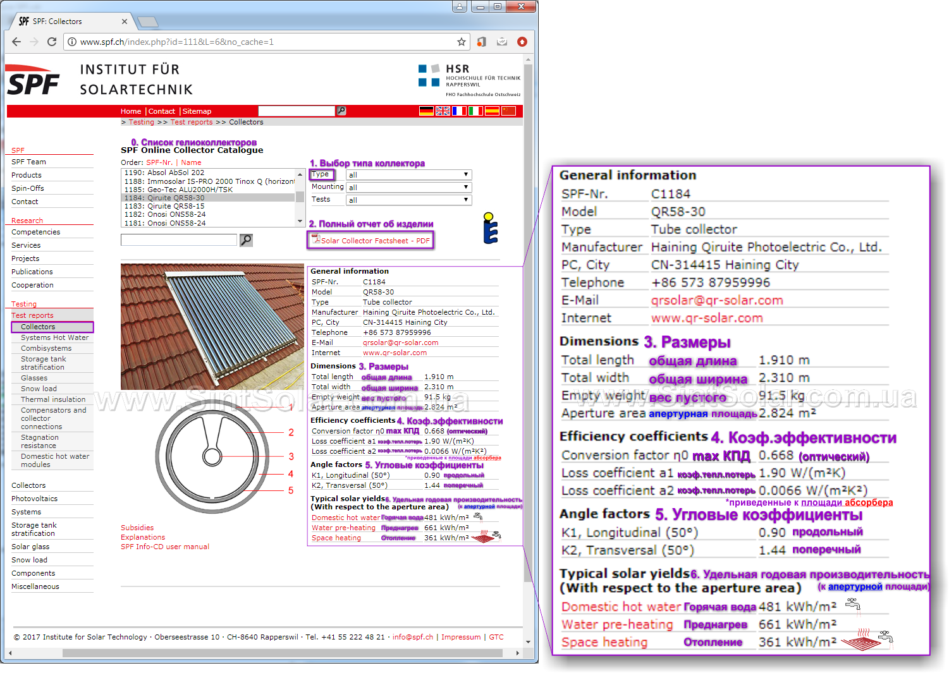
Task: Open the Tests dropdown
Action: click(x=408, y=200)
